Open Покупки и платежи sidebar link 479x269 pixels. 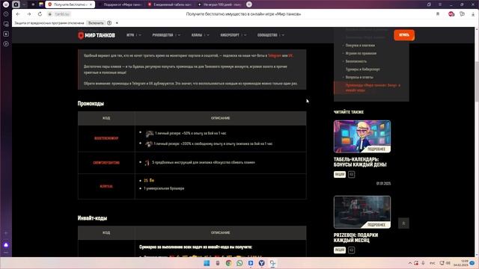click(360, 45)
